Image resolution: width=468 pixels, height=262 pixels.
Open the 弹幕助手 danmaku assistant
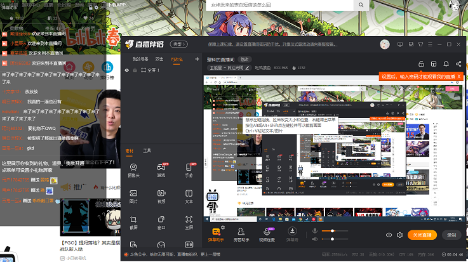tap(217, 234)
